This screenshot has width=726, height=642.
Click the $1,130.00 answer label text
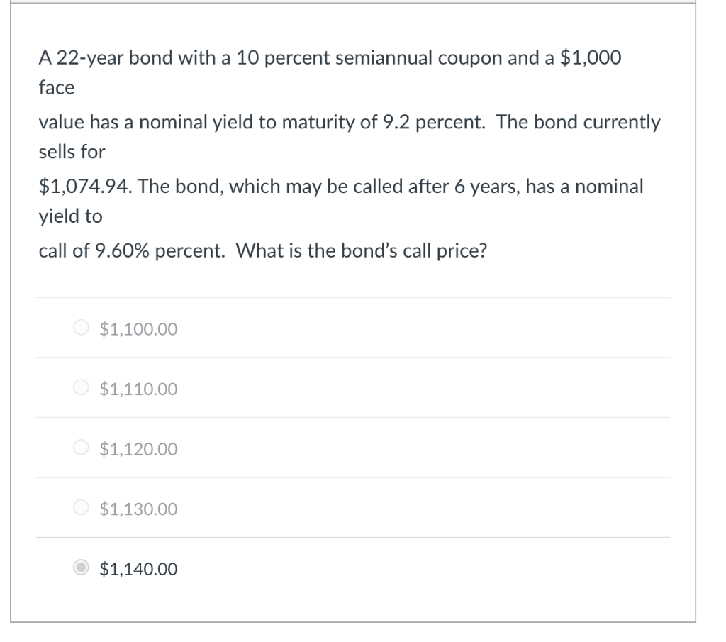coord(138,509)
